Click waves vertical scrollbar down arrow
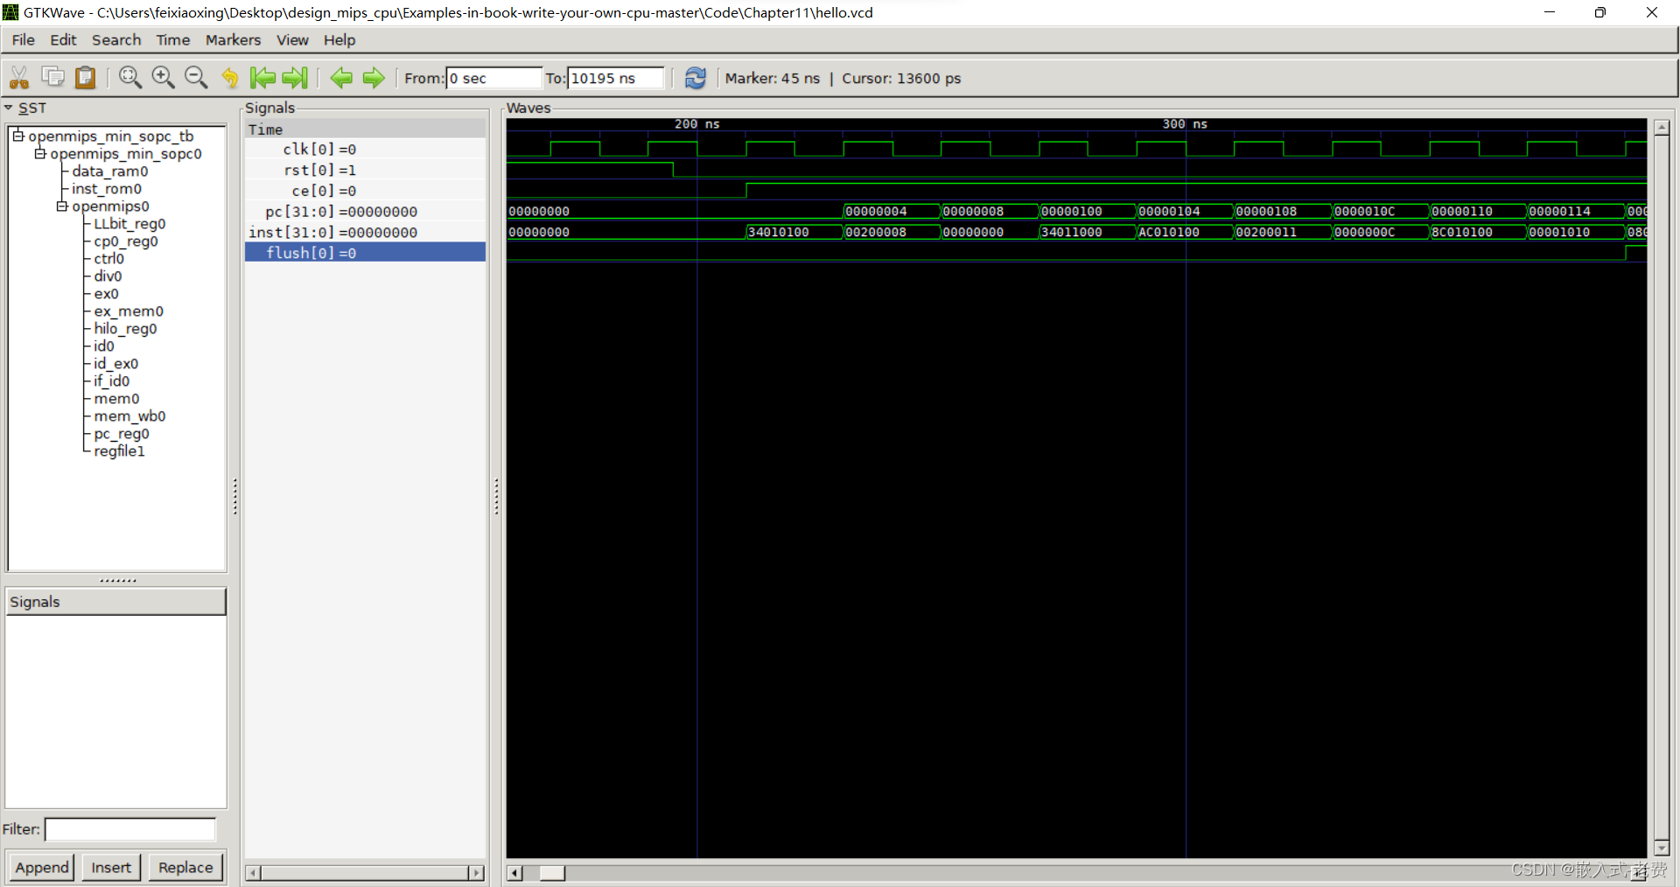1680x887 pixels. (1662, 849)
